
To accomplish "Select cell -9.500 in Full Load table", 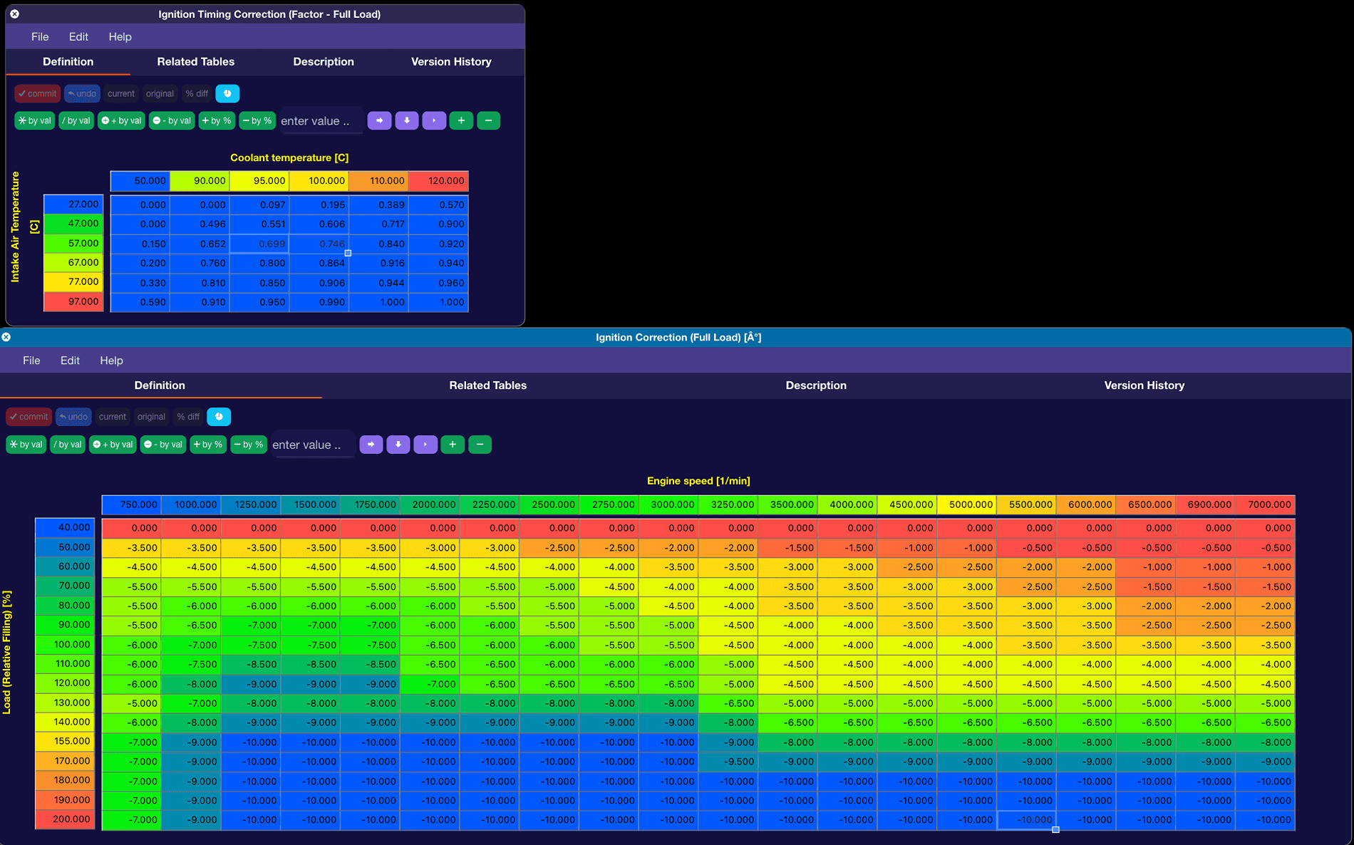I will pyautogui.click(x=728, y=762).
